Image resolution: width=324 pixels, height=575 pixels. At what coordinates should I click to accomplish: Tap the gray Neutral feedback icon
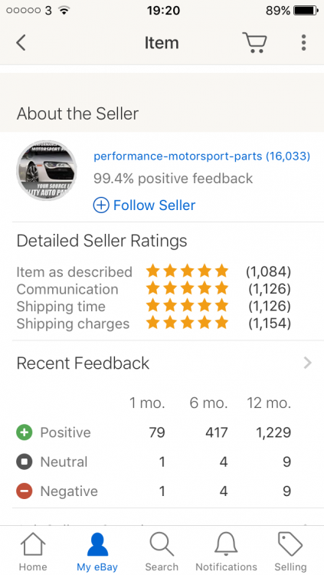point(25,462)
